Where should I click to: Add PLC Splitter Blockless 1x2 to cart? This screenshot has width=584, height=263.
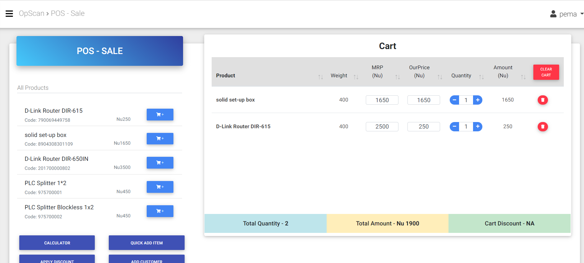(160, 211)
